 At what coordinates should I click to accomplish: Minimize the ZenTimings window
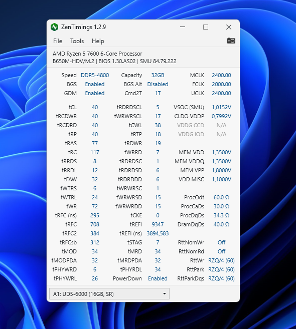click(x=183, y=27)
